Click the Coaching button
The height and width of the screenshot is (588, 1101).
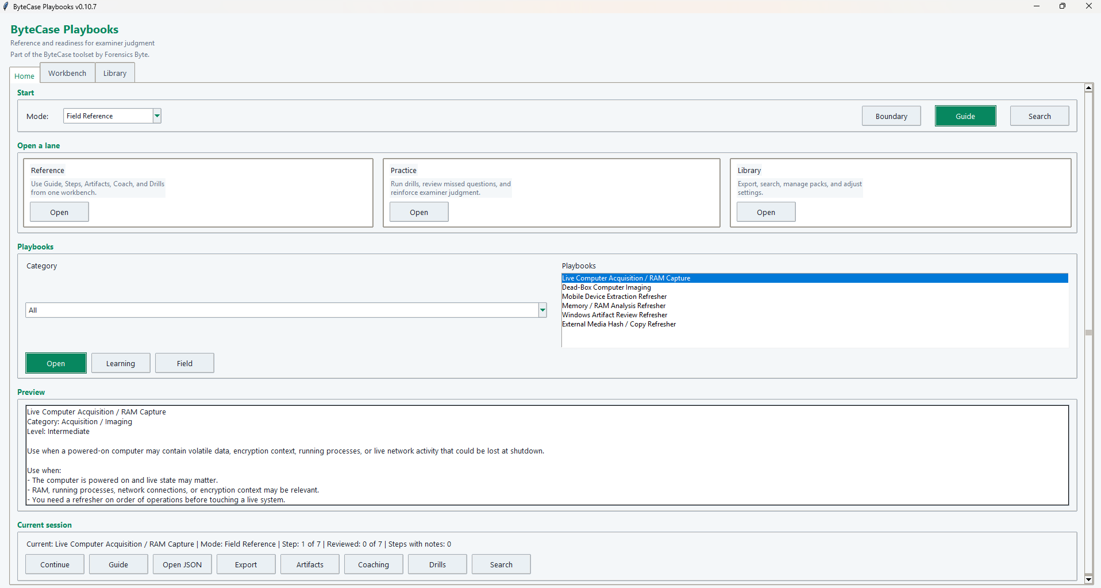[x=374, y=564]
